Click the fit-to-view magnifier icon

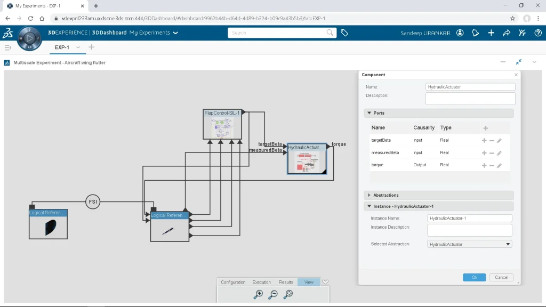(x=288, y=294)
